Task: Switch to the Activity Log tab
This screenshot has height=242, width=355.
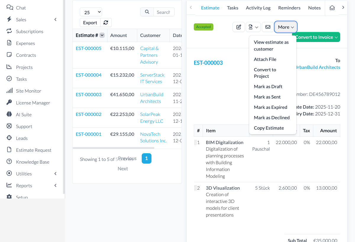Action: (x=258, y=8)
